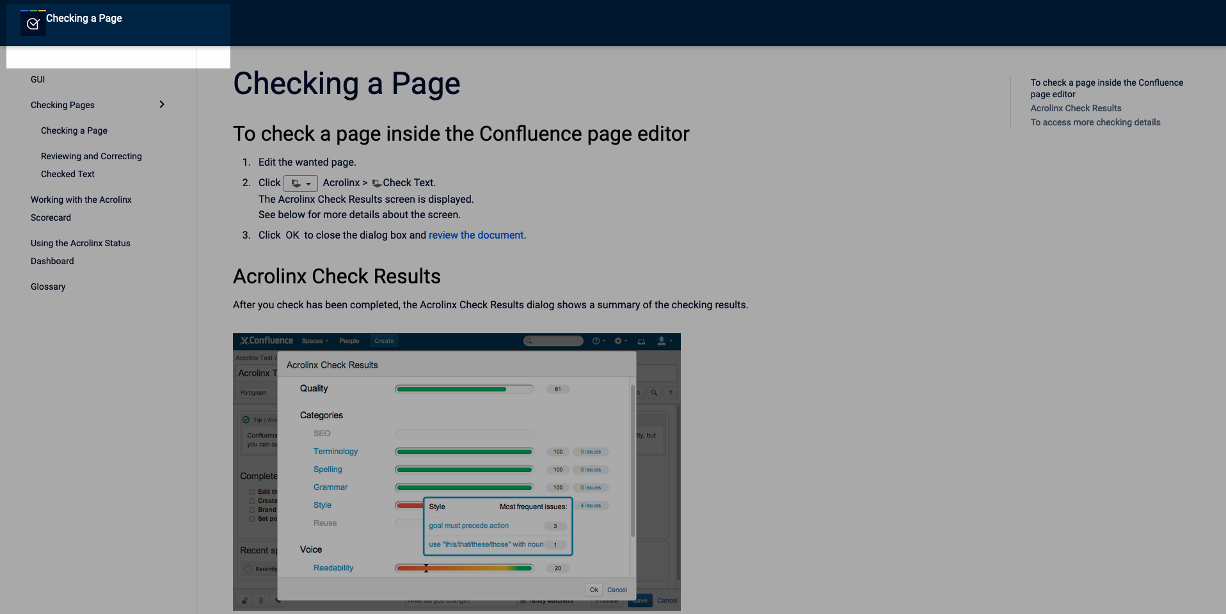Click the Readability score bar marker
The width and height of the screenshot is (1226, 614).
click(426, 568)
